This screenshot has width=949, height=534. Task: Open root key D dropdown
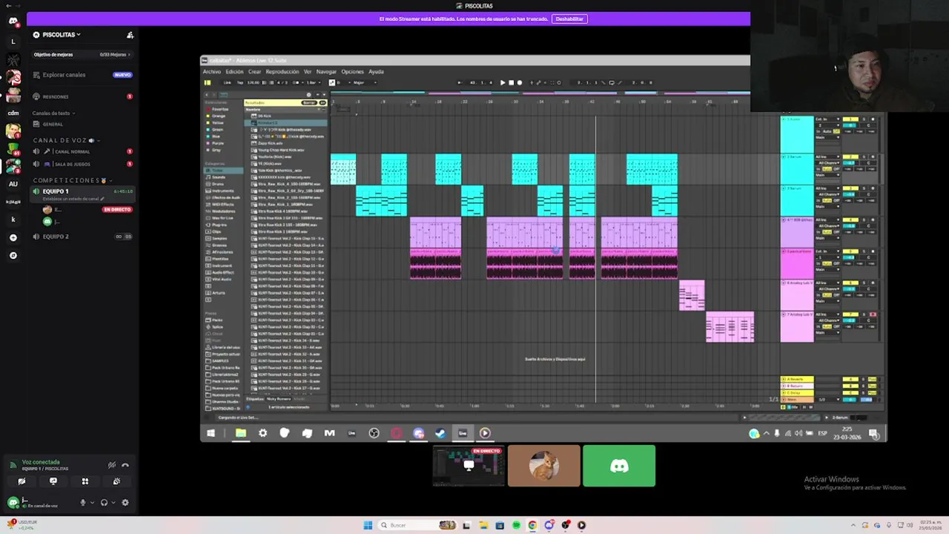[x=343, y=82]
